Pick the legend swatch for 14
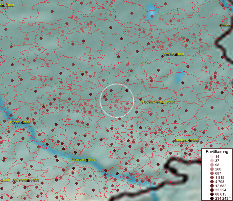This screenshot has height=201, width=233. coord(212,156)
